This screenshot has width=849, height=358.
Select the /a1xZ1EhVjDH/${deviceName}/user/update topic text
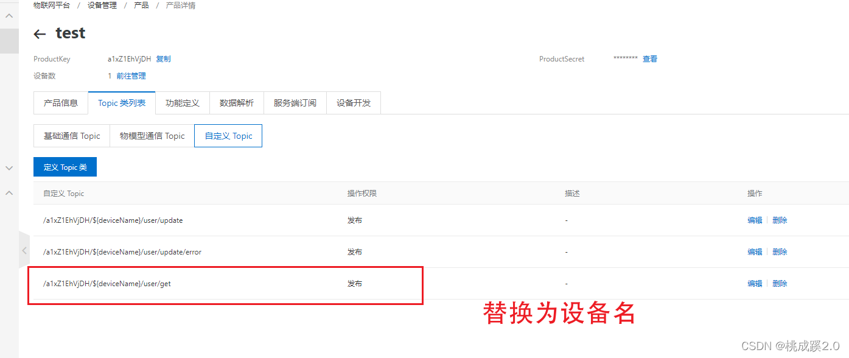tap(113, 220)
